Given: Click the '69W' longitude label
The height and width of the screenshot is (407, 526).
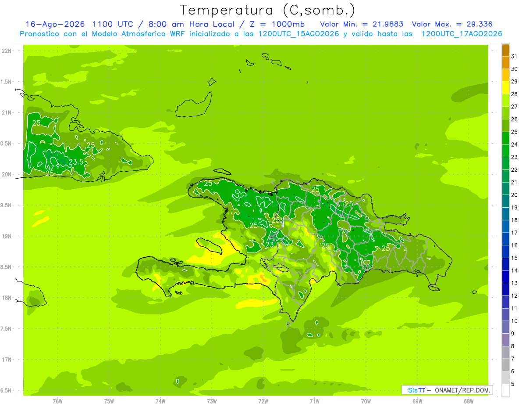Looking at the screenshot, I should tap(417, 401).
